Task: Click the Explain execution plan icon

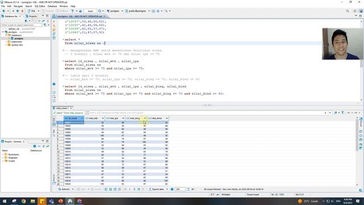Action: point(54,34)
